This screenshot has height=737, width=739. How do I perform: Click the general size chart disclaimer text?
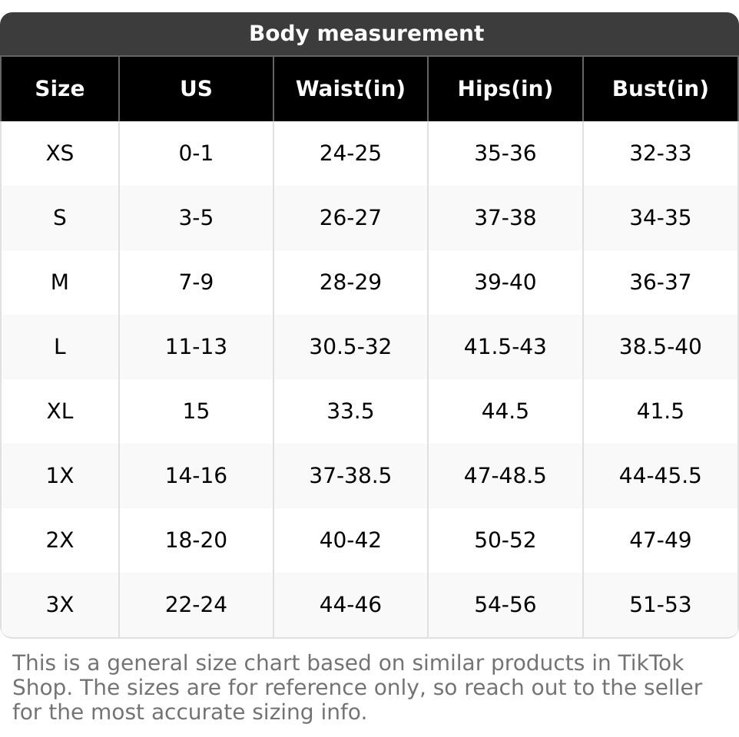click(x=357, y=687)
